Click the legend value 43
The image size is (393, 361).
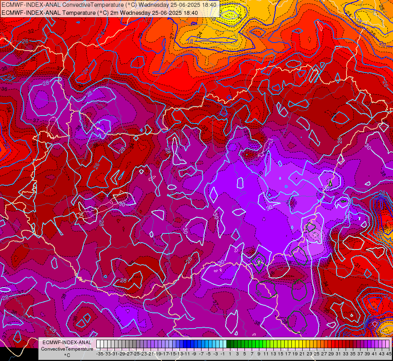(382, 354)
